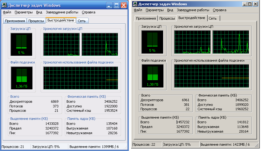Click status bar entry Процессов: 22
Screen dimensions: 262x151
point(144,145)
